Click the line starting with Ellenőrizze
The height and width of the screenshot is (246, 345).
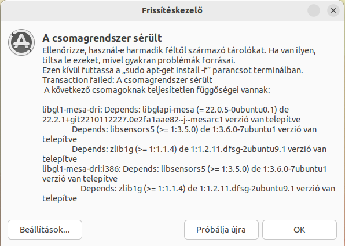tap(179, 50)
